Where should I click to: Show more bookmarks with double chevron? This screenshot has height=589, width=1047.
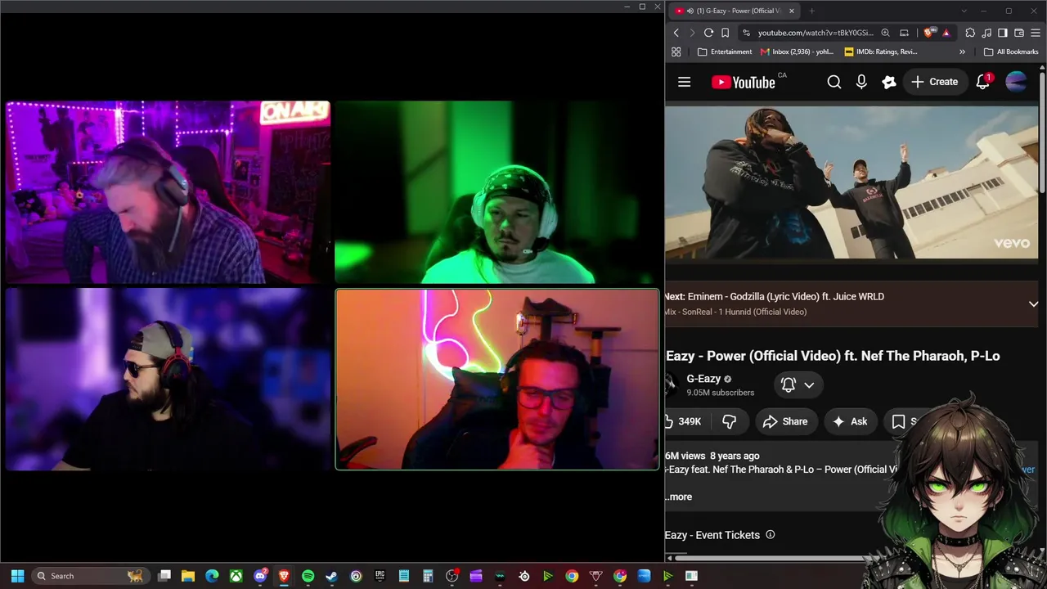pyautogui.click(x=962, y=52)
